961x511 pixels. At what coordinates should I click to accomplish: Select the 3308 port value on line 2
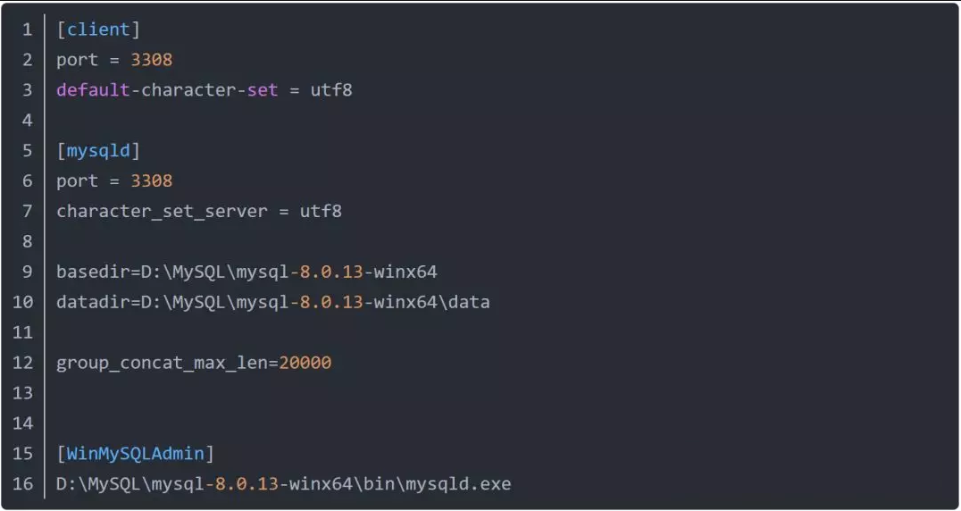(x=151, y=60)
